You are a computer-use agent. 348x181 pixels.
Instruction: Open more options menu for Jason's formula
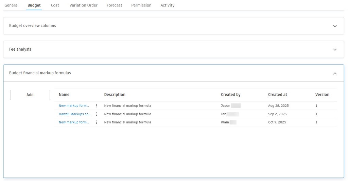97,106
